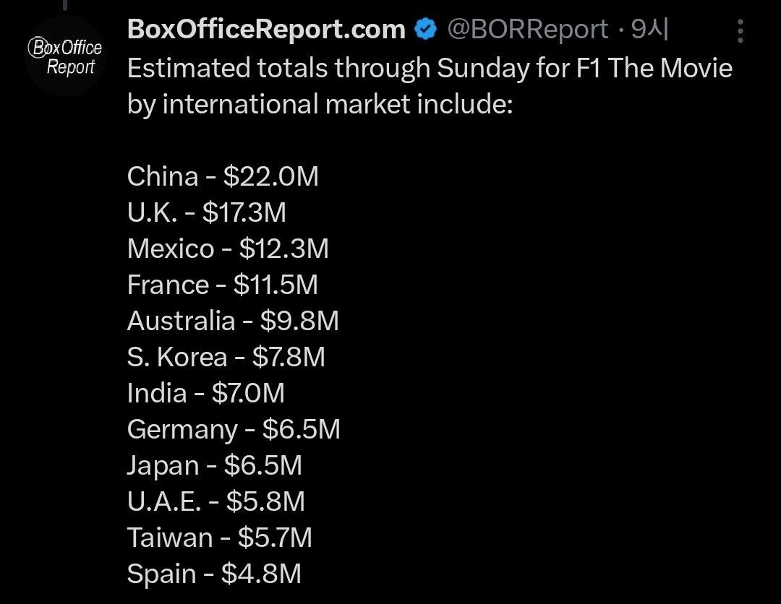Open the three-dot more options menu

pyautogui.click(x=740, y=33)
